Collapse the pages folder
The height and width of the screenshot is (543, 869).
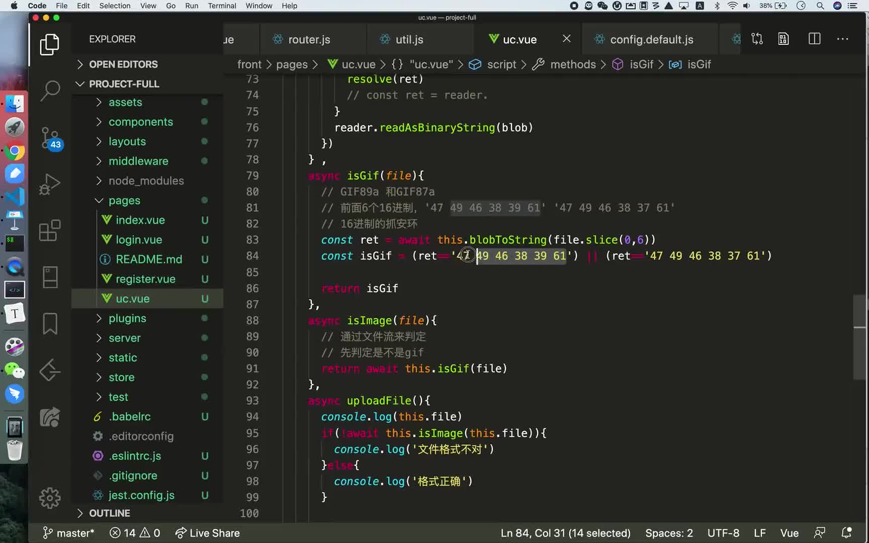click(x=124, y=200)
